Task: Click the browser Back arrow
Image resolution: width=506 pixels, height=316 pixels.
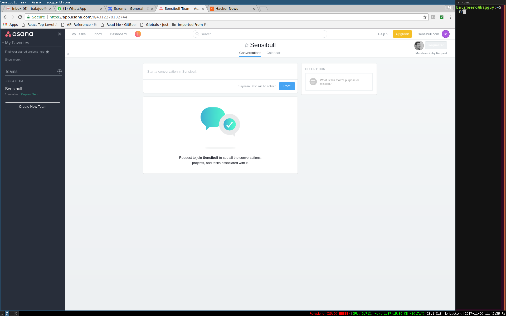Action: click(5, 17)
